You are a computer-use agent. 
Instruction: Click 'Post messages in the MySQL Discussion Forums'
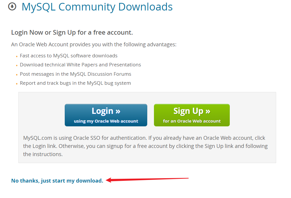click(76, 74)
